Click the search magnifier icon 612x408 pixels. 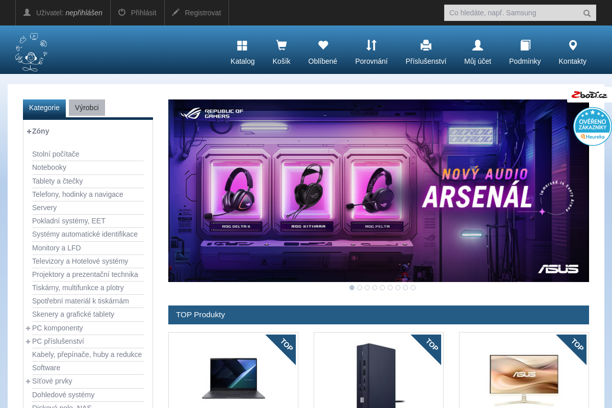[x=587, y=13]
